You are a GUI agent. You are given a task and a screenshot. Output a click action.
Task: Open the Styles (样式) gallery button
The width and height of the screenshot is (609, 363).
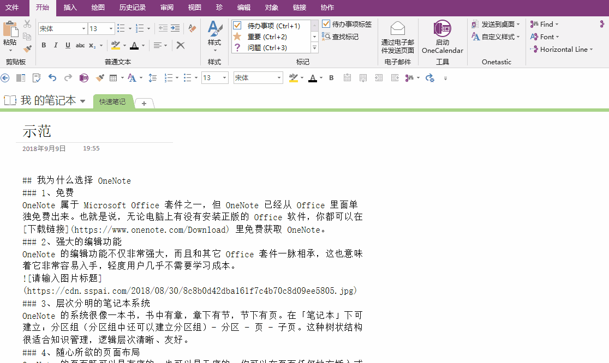(214, 37)
